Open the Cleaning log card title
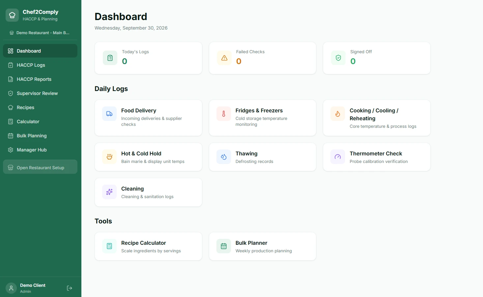This screenshot has height=297, width=483. point(132,189)
